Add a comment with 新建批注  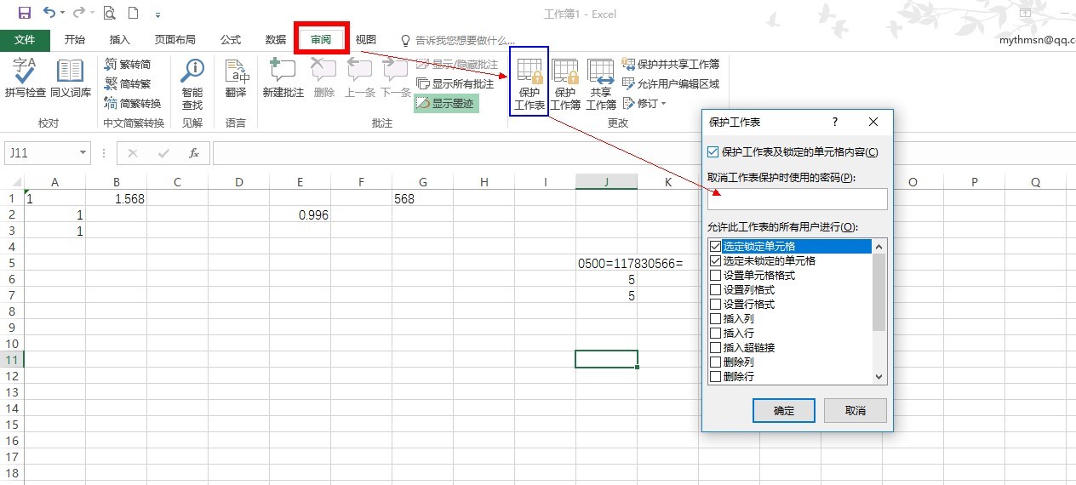283,78
